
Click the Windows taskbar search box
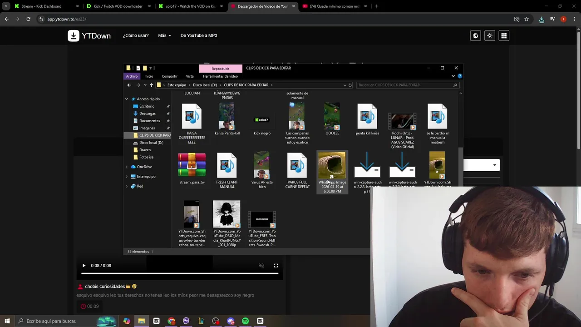pyautogui.click(x=67, y=321)
